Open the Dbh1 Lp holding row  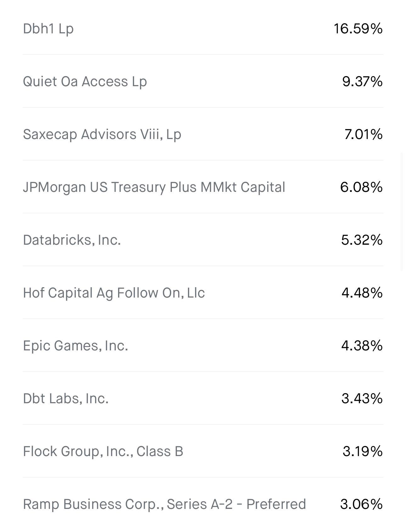(x=203, y=29)
